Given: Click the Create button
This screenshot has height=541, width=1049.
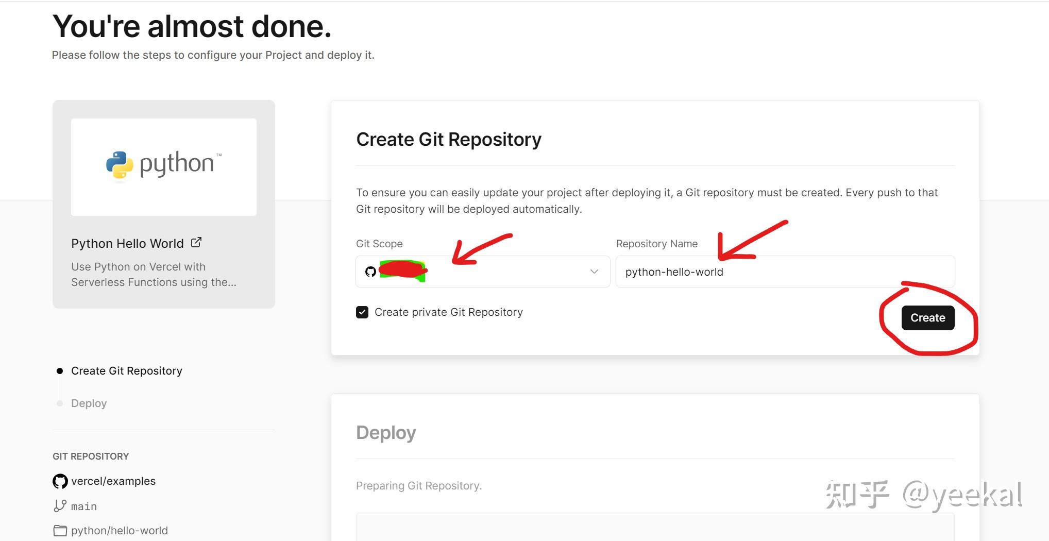Looking at the screenshot, I should click(928, 318).
